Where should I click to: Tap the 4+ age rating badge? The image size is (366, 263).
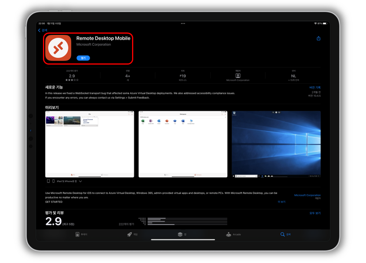pos(128,76)
